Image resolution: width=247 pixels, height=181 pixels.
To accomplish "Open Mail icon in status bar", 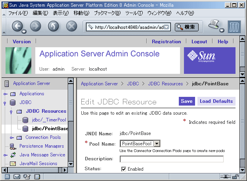I will [17, 177].
